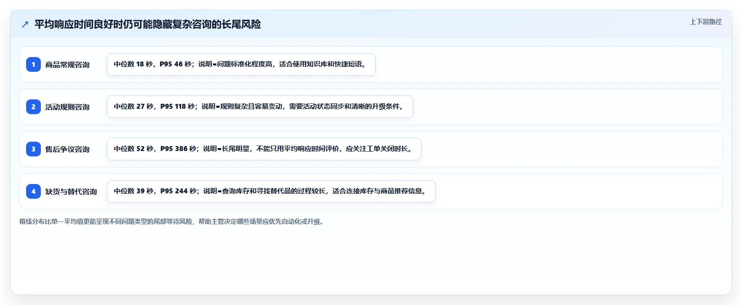Click the footer note starting with 箱线分布比单一平均值

[171, 221]
